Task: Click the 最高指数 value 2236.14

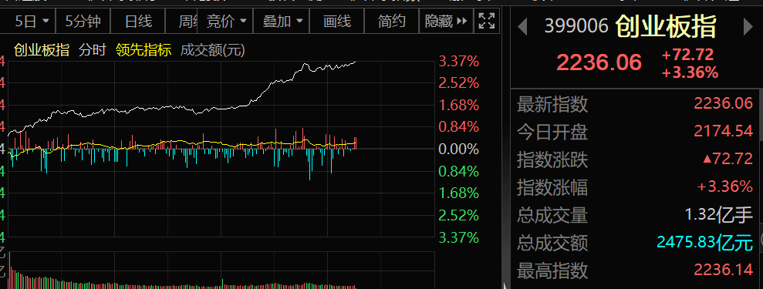Action: [x=724, y=270]
